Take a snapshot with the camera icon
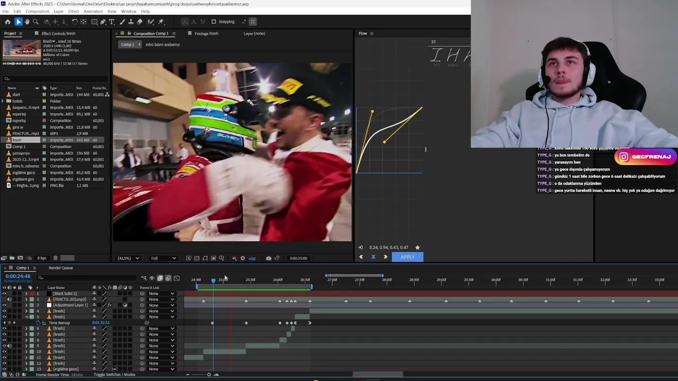This screenshot has width=678, height=381. pyautogui.click(x=269, y=258)
